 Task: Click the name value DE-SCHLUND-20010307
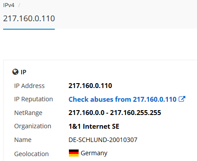coord(103,140)
